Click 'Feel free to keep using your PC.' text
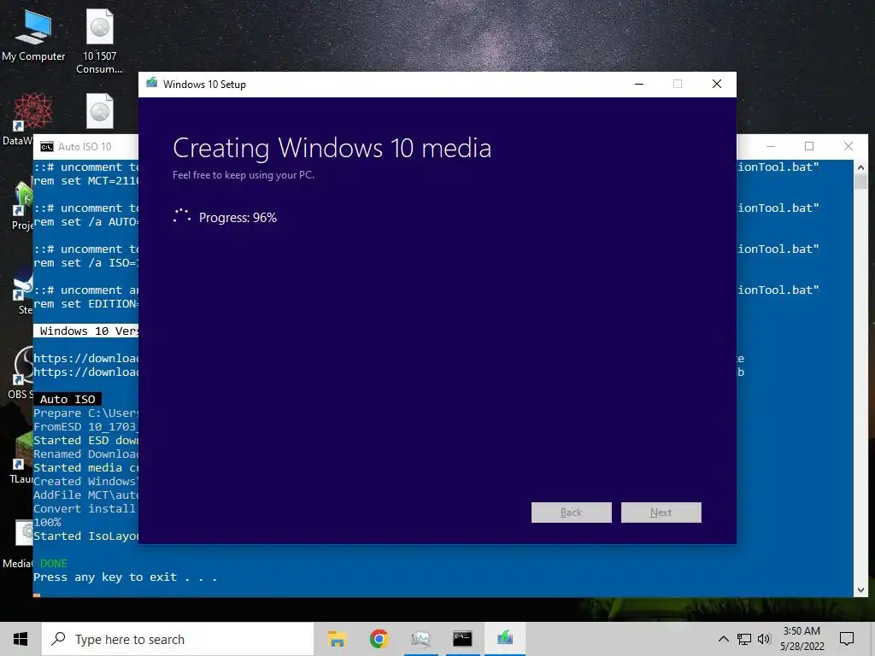Screen dimensions: 875x656 pos(244,175)
